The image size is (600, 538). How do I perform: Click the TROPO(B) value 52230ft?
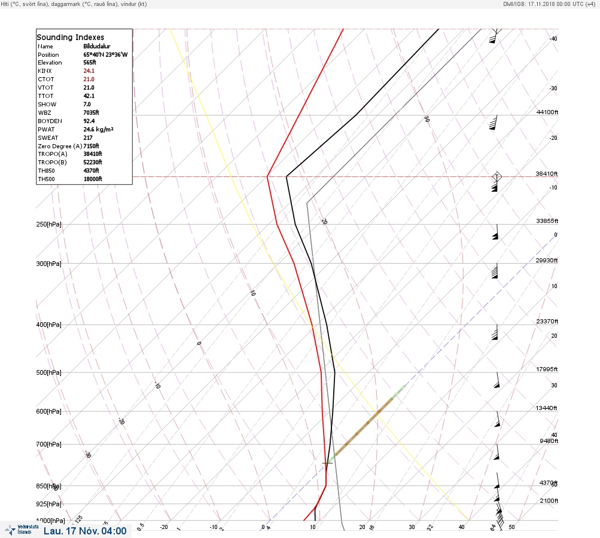pyautogui.click(x=93, y=163)
